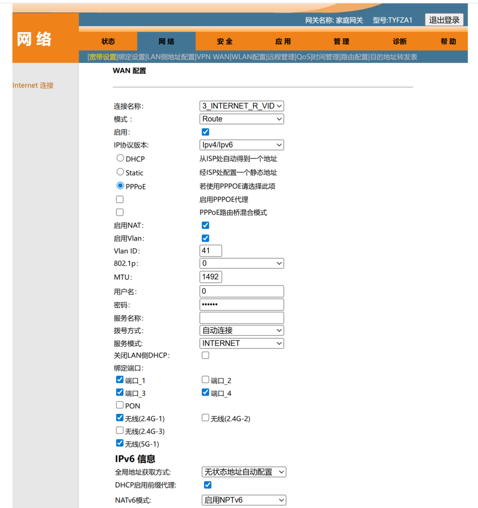Expand the IP协议版本 dropdown
Viewport: 478px width, 508px height.
(x=241, y=145)
